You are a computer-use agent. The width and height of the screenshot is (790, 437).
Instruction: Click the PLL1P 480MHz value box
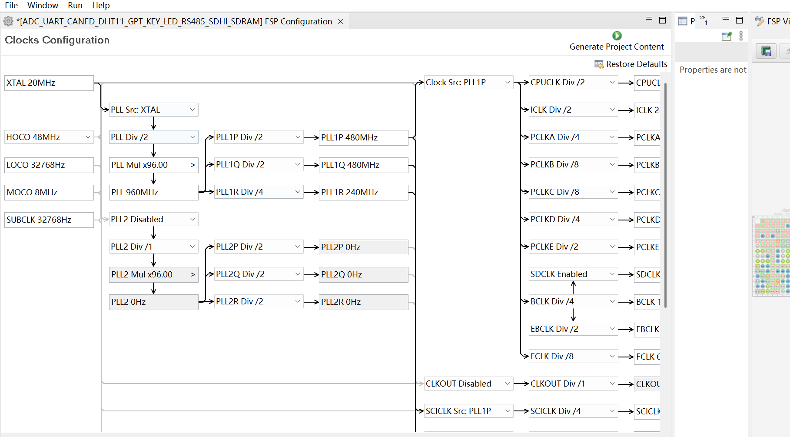tap(364, 137)
